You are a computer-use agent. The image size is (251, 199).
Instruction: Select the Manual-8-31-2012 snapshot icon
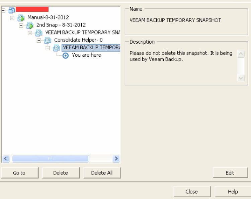(x=21, y=18)
